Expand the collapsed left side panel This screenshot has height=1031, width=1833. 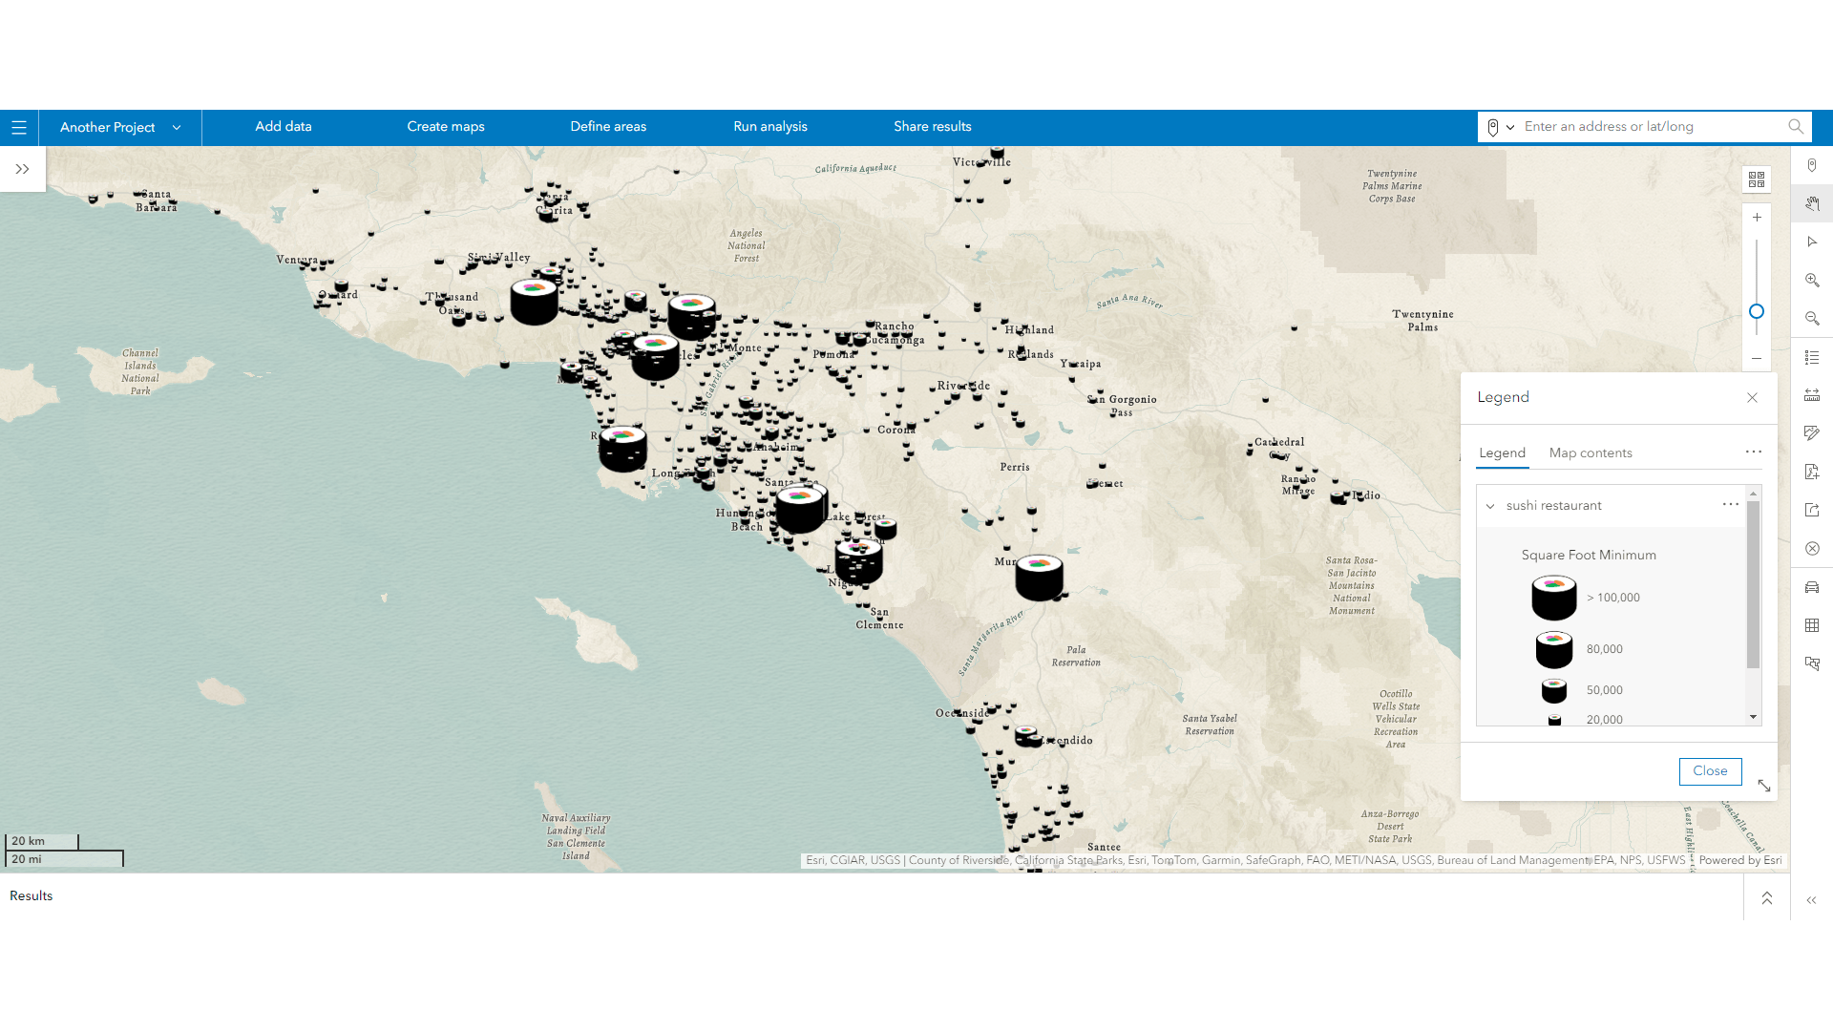(x=21, y=169)
